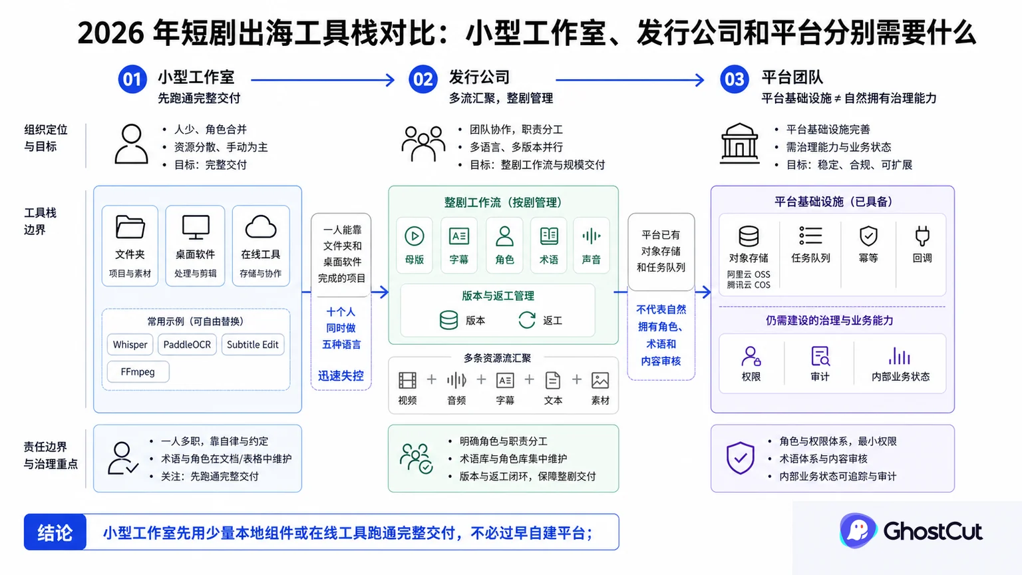Click the 文本 document icon

tap(553, 380)
